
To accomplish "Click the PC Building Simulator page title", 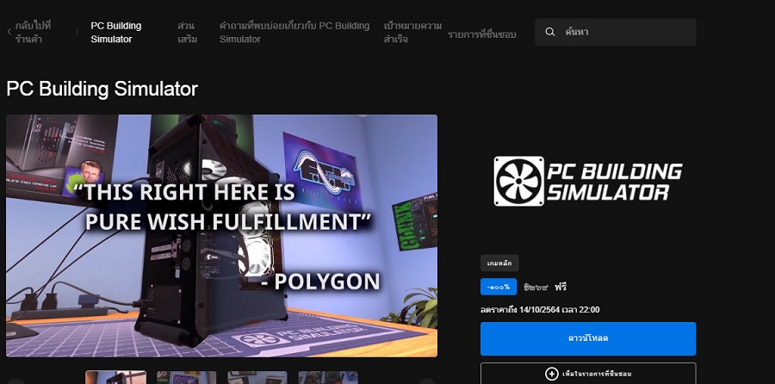I will click(102, 89).
